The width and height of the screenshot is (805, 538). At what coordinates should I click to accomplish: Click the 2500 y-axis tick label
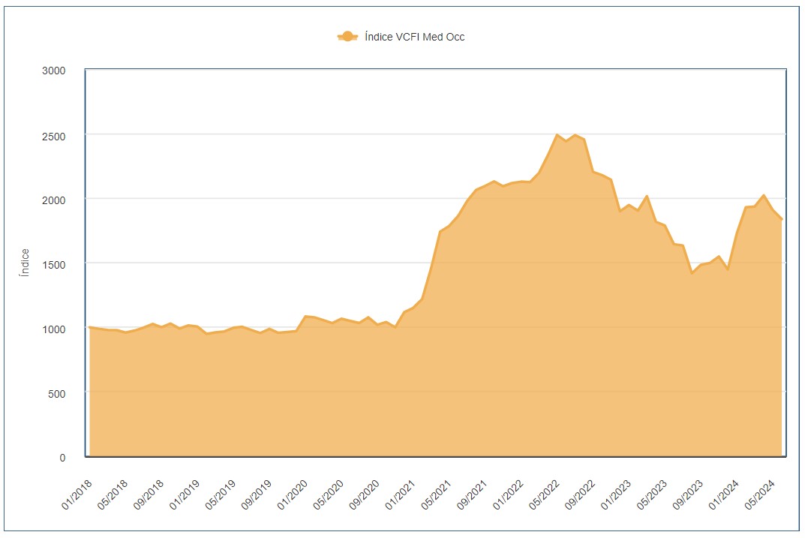(x=53, y=135)
